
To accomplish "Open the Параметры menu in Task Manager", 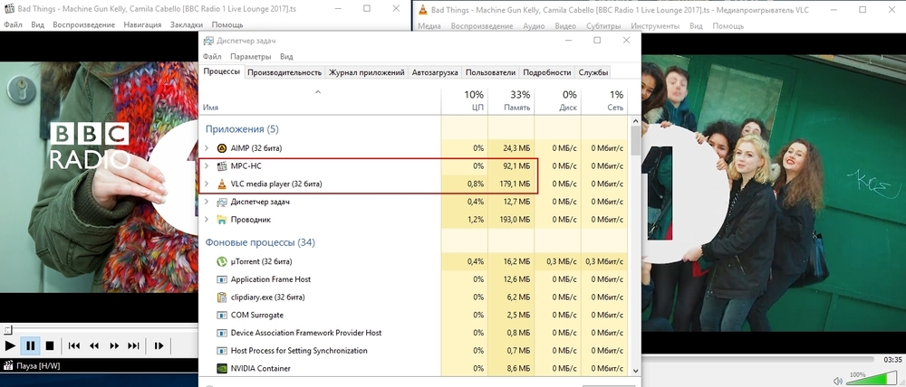I will (x=250, y=56).
